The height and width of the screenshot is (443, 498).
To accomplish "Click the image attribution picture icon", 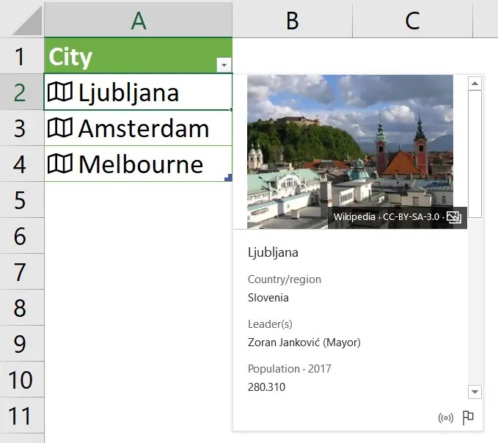I will pyautogui.click(x=454, y=217).
